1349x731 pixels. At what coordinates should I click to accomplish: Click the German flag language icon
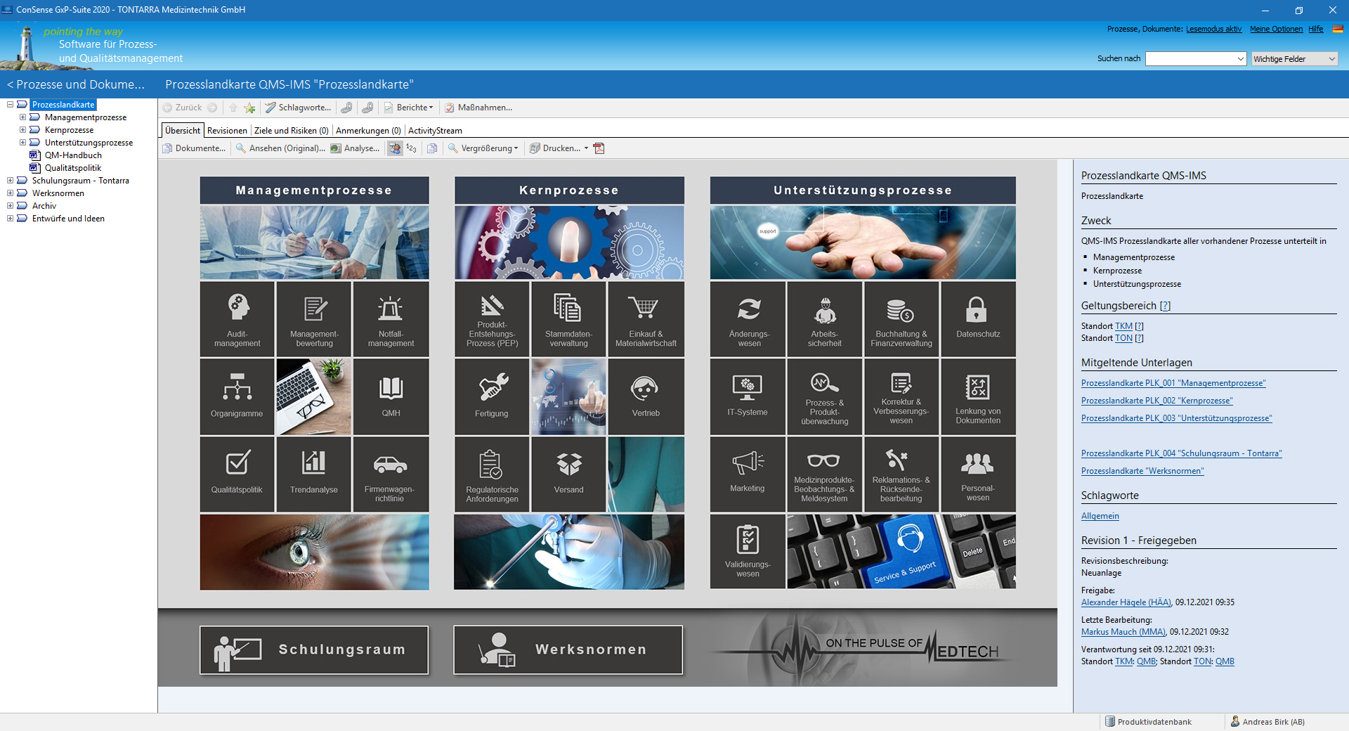pos(1338,29)
